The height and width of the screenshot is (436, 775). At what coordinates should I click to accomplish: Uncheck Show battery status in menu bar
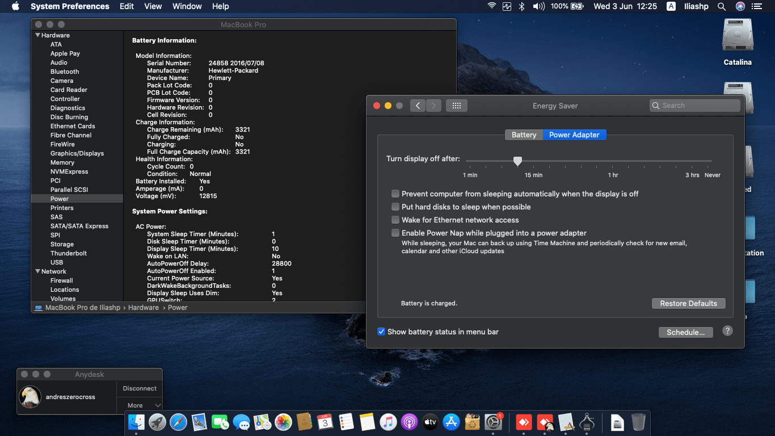point(382,332)
